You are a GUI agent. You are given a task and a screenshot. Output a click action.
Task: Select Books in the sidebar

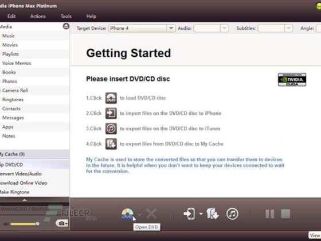(34, 72)
